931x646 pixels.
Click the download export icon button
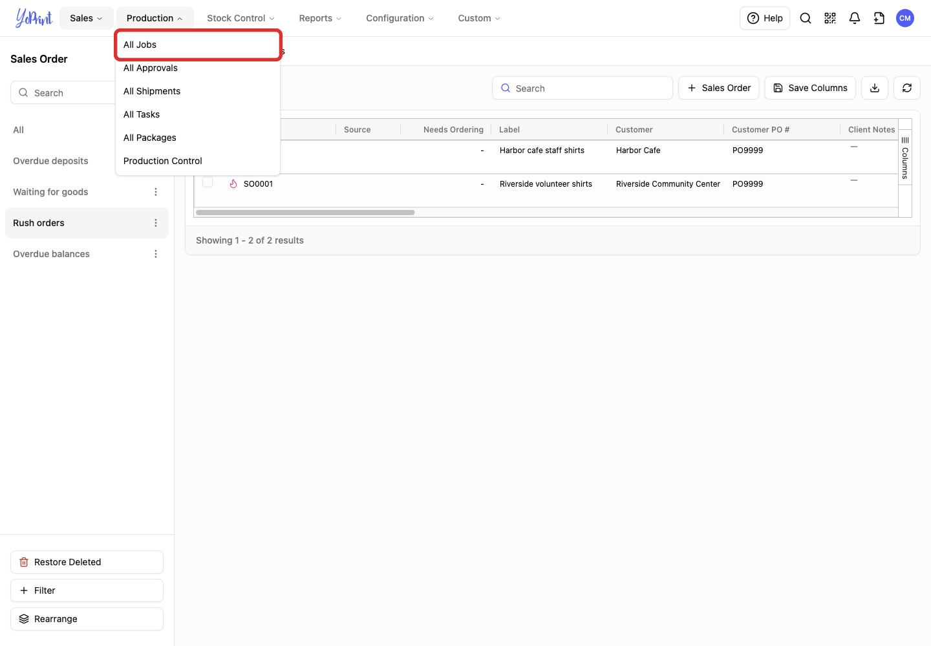875,88
